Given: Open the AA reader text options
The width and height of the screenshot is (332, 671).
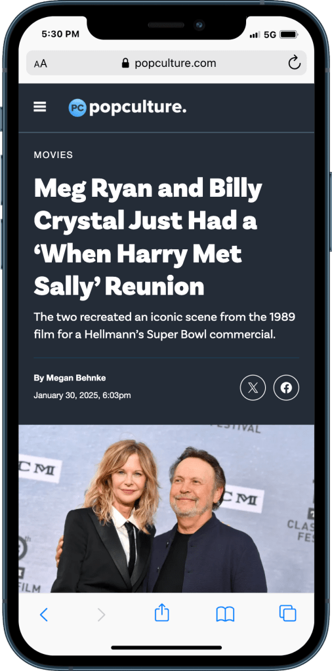Looking at the screenshot, I should coord(41,64).
